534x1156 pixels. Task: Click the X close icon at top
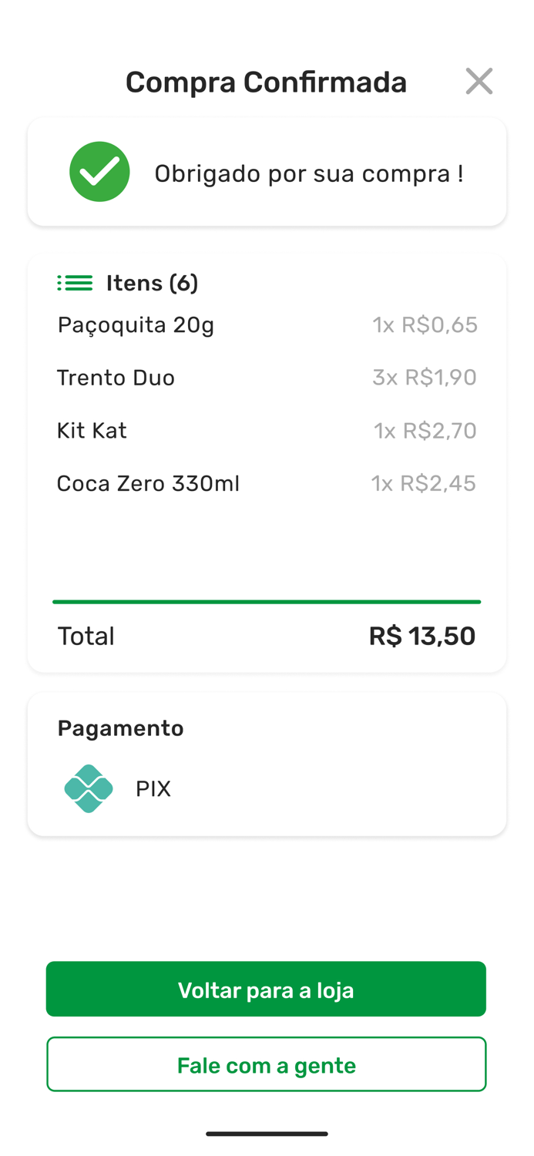point(479,80)
